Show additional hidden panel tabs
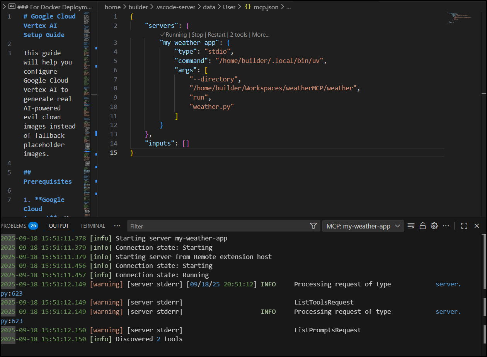The height and width of the screenshot is (357, 487). tap(117, 226)
